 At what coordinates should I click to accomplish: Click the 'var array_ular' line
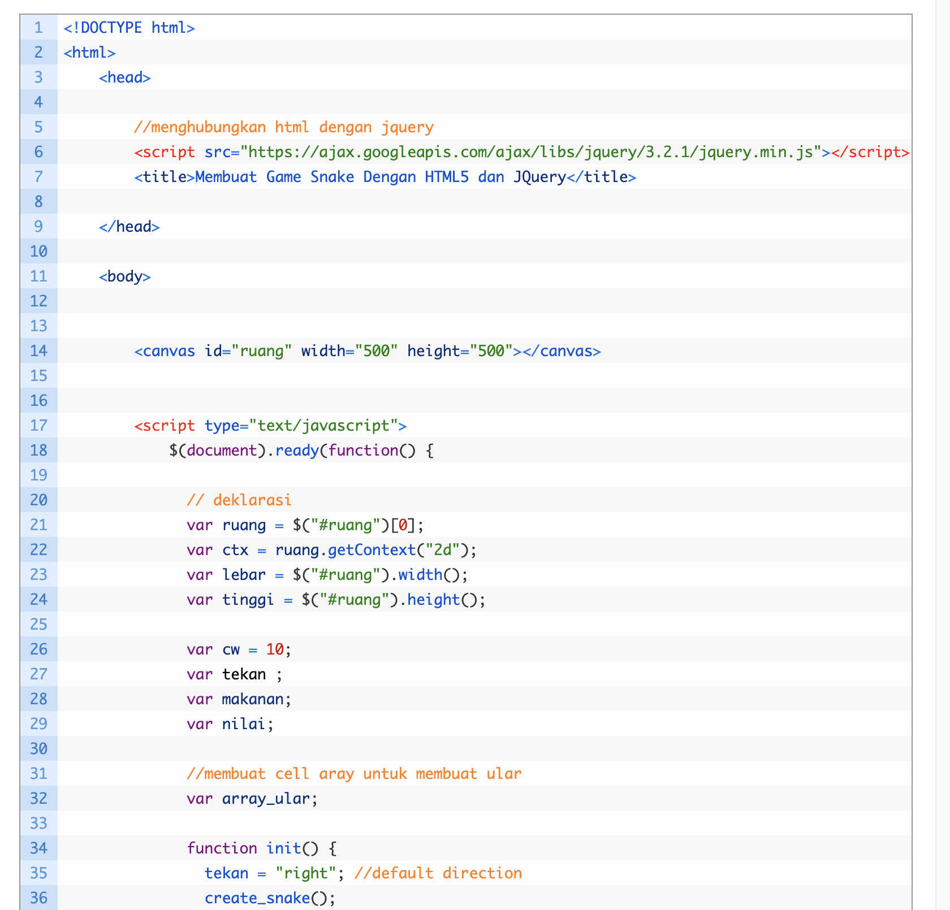coord(253,799)
